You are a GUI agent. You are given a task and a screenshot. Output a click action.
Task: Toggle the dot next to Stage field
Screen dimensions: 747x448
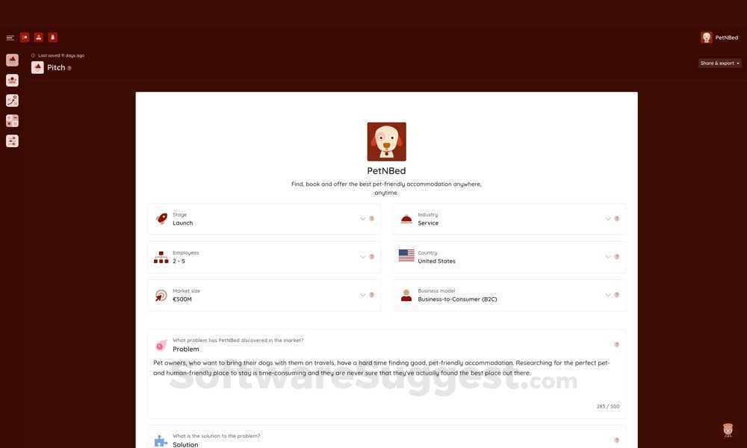pos(371,219)
